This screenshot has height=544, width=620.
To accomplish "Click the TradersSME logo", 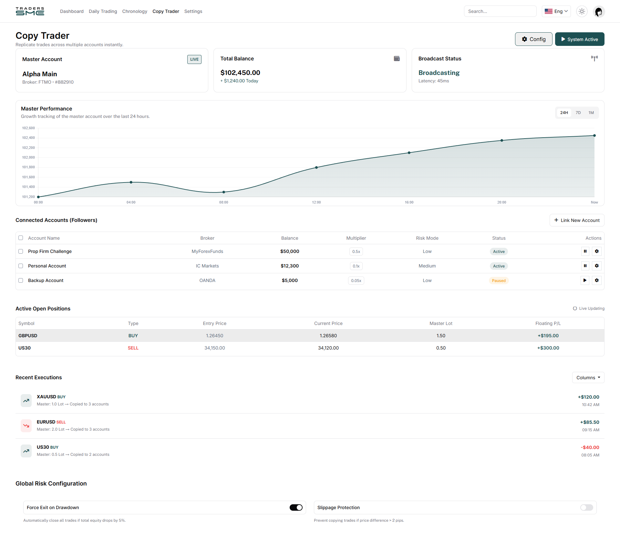I will 30,11.
